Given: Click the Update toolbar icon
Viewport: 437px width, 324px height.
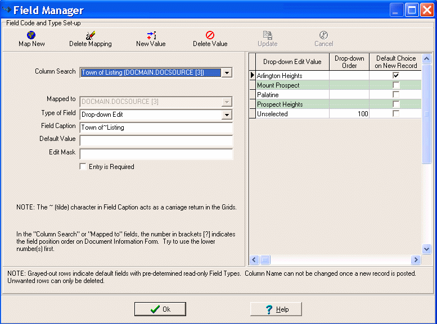Looking at the screenshot, I should pos(268,35).
